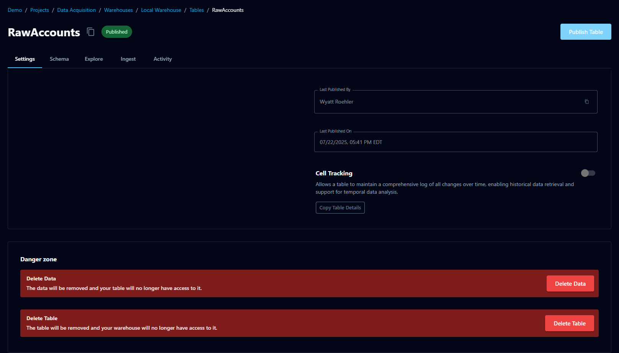Select the Settings tab
The image size is (619, 353).
click(25, 59)
